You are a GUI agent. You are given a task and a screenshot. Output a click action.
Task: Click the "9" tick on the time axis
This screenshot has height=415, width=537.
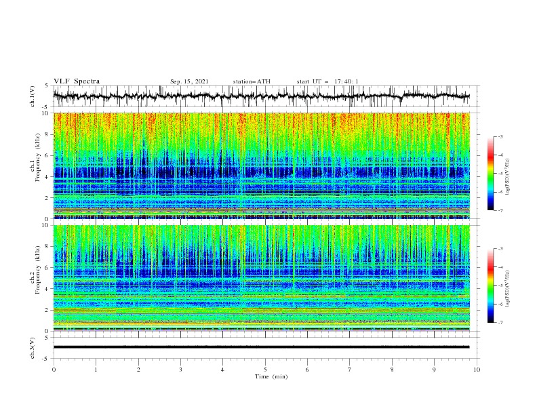(434, 370)
